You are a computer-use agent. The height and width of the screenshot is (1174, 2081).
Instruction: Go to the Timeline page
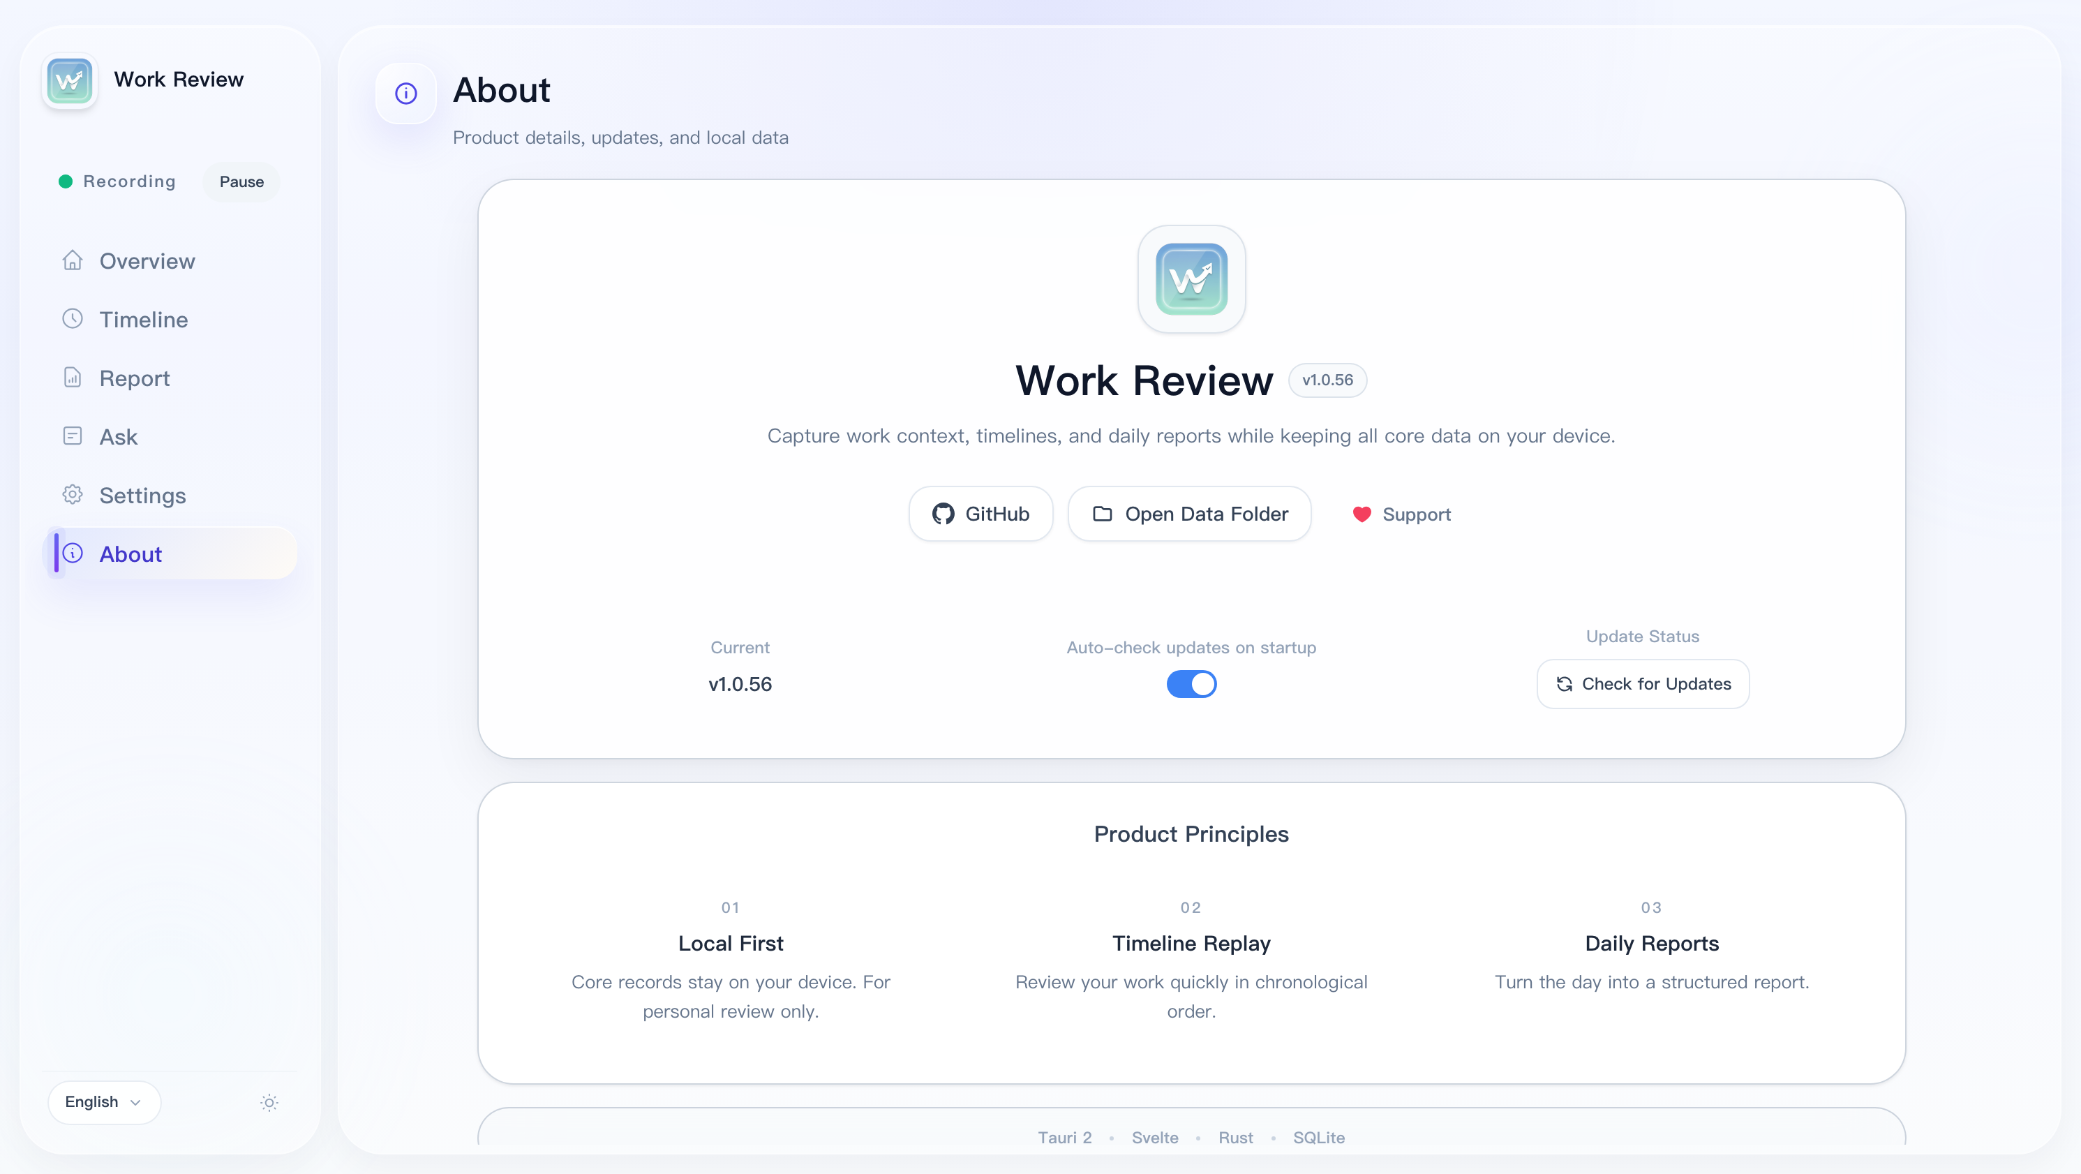coord(170,319)
